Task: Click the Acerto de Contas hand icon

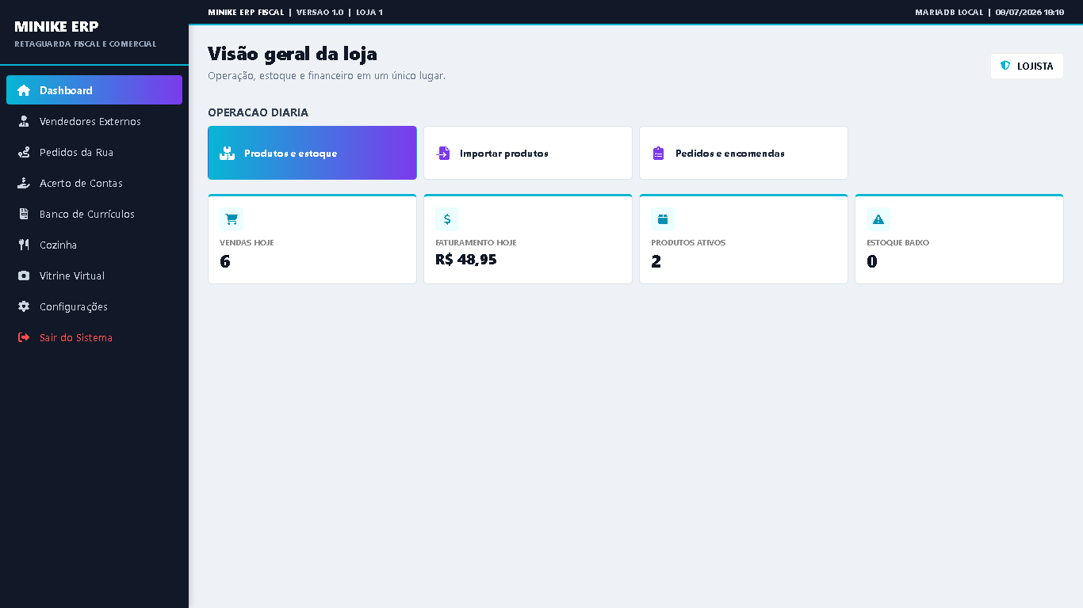Action: click(24, 183)
